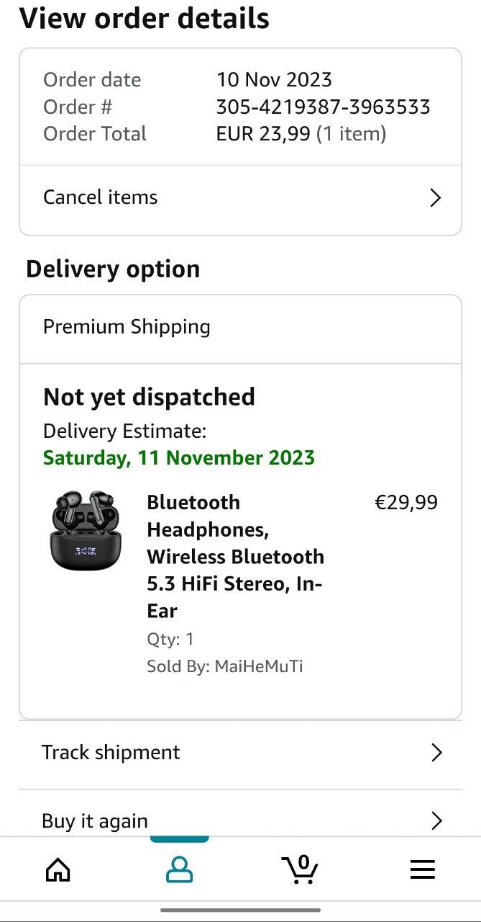Tap the Cancel items chevron arrow
Image resolution: width=481 pixels, height=922 pixels.
pyautogui.click(x=434, y=198)
